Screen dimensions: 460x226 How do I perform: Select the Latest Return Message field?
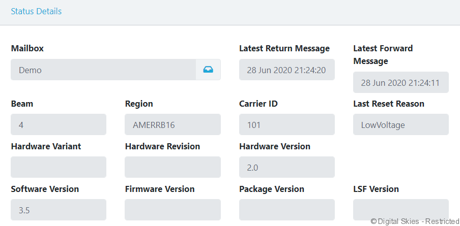coord(287,70)
